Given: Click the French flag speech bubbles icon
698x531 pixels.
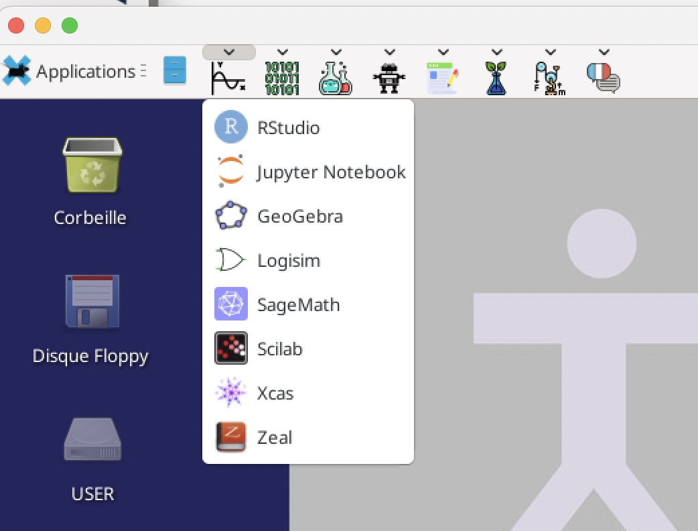Looking at the screenshot, I should coord(604,78).
